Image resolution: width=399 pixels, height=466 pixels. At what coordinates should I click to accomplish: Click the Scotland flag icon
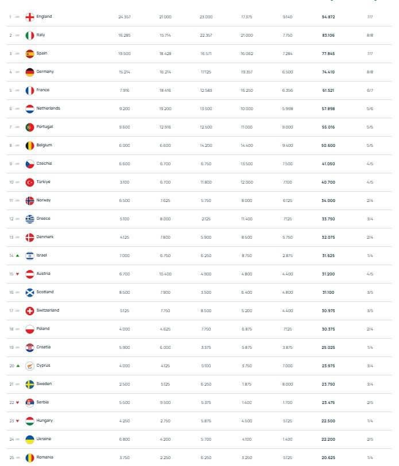30,292
